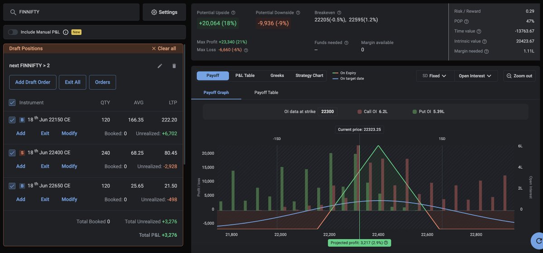
Task: Click Add under the 22400 CE position
Action: pos(21,166)
